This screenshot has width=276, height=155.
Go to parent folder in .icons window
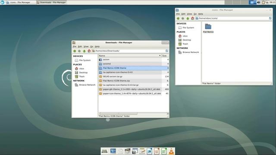tap(188, 19)
